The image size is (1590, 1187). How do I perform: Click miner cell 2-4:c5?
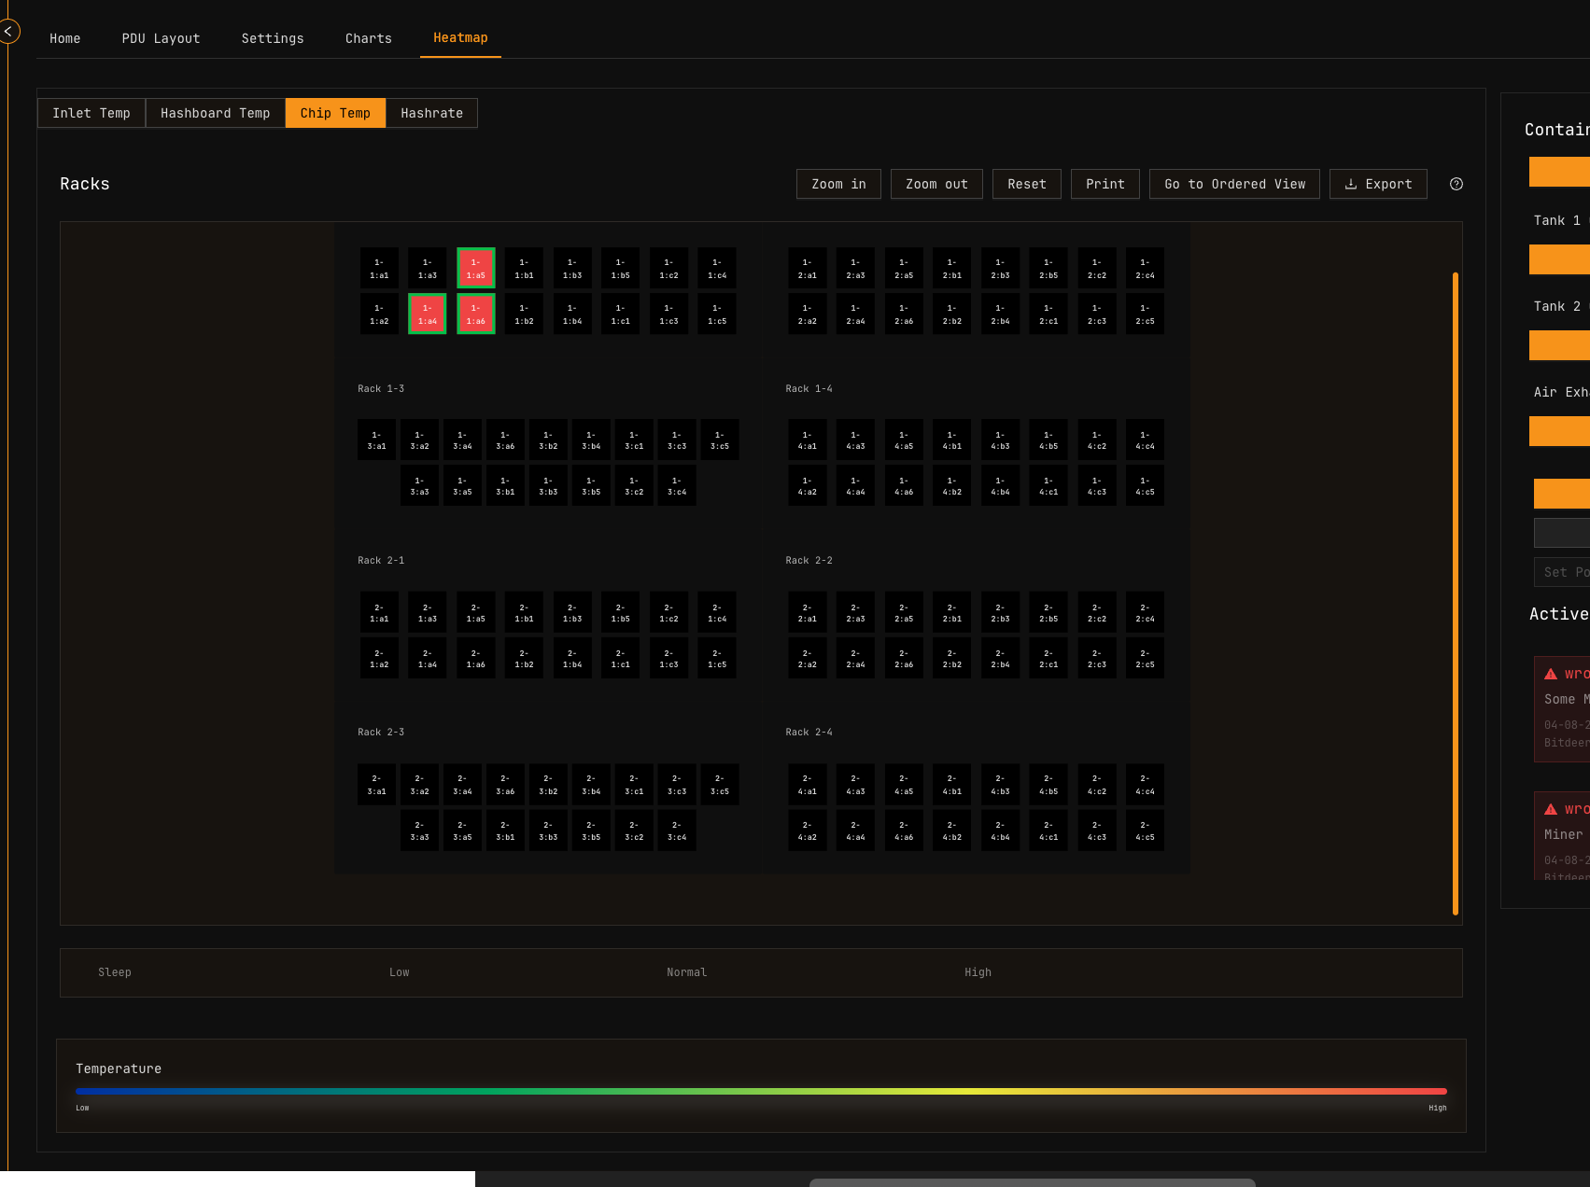point(1144,831)
